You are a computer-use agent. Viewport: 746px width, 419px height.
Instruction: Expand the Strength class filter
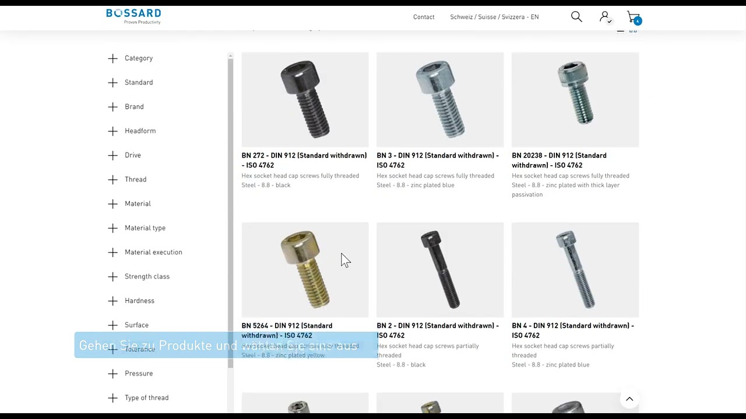tap(139, 276)
